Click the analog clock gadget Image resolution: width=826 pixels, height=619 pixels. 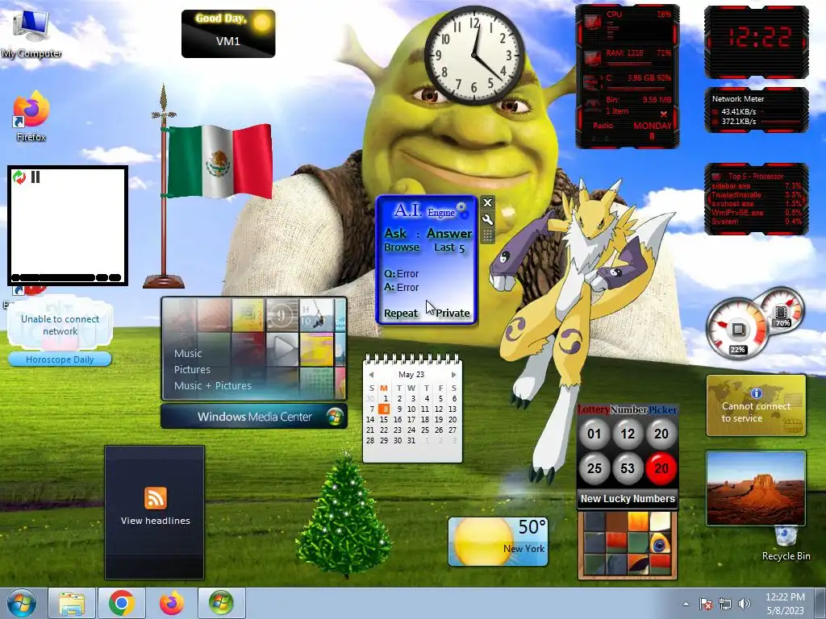pos(474,56)
